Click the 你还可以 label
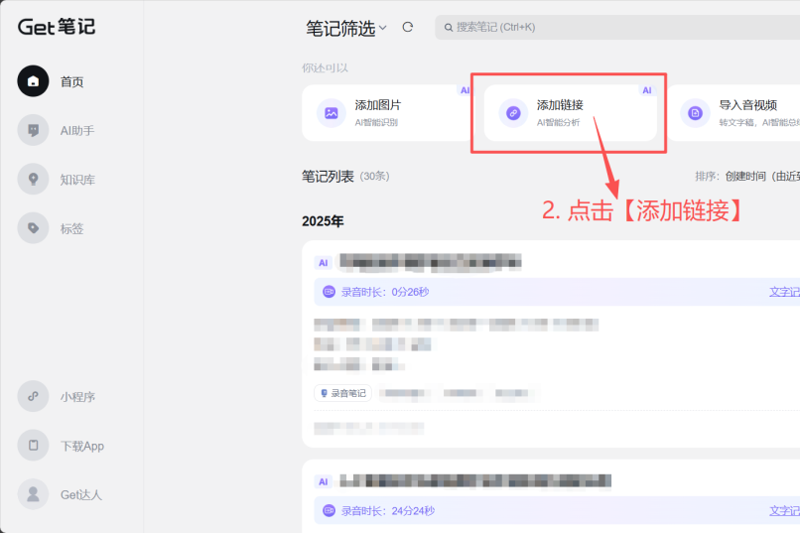Viewport: 800px width, 533px height. [x=325, y=67]
